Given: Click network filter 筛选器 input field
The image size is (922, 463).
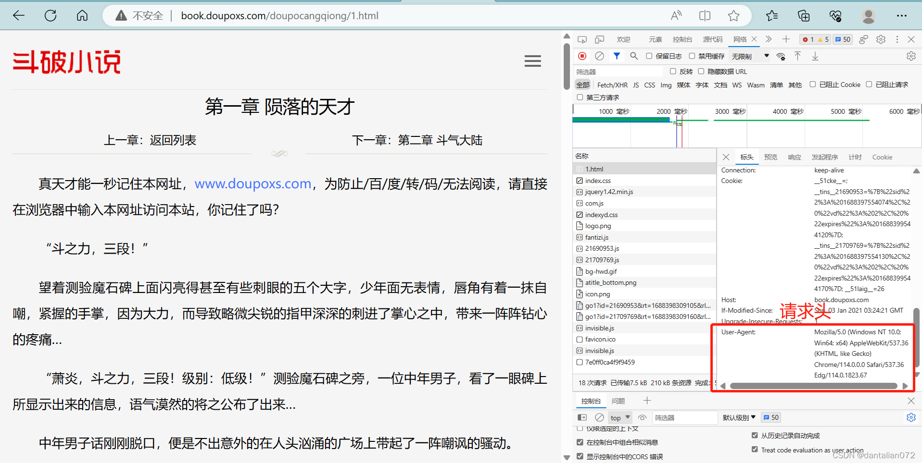Looking at the screenshot, I should pyautogui.click(x=619, y=72).
